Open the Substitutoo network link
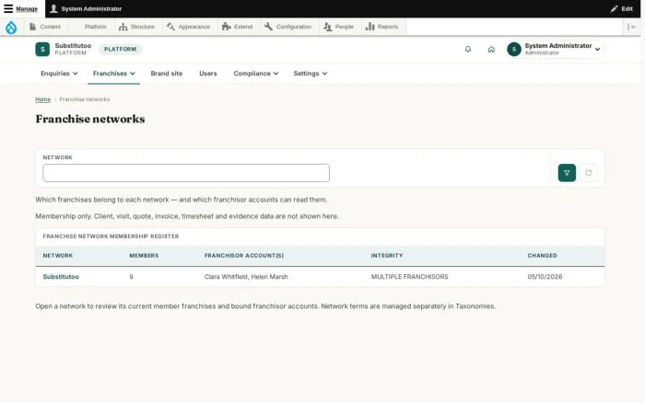Image resolution: width=645 pixels, height=403 pixels. coord(61,277)
